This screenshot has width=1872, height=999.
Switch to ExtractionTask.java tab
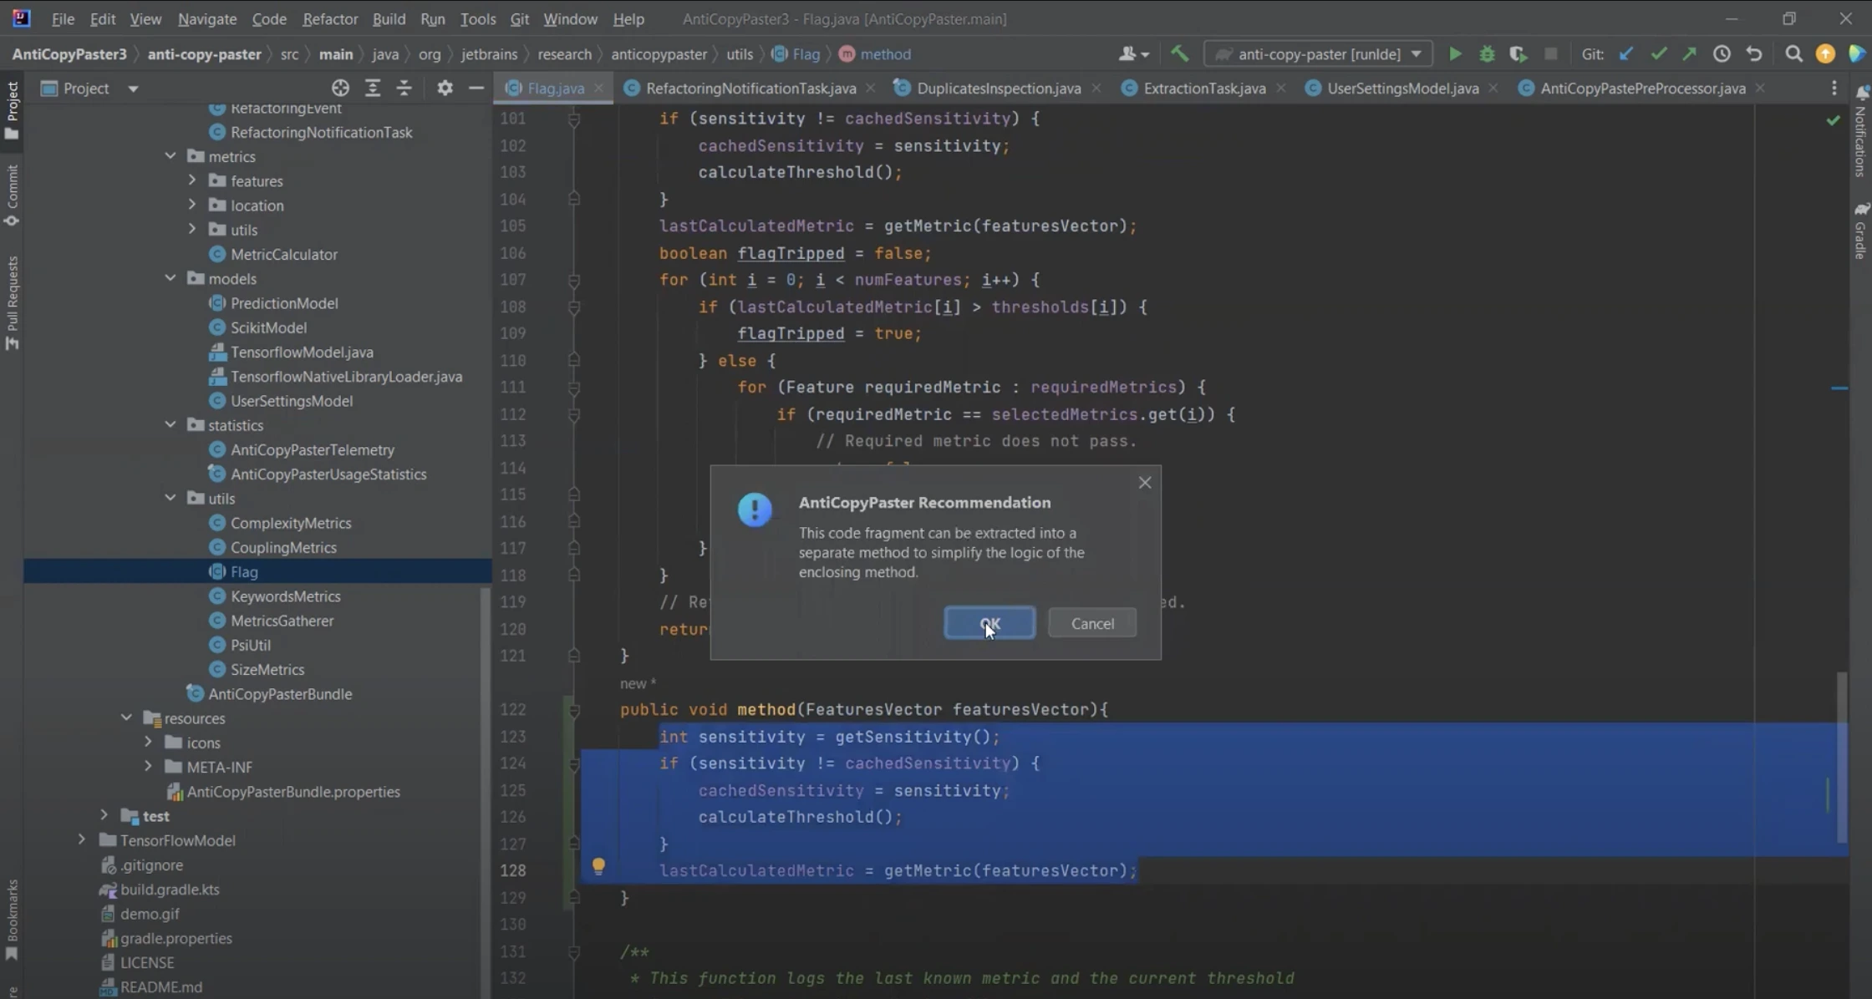[1203, 88]
